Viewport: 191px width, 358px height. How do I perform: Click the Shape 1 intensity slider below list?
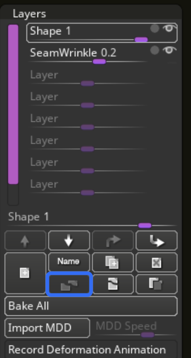(x=92, y=226)
